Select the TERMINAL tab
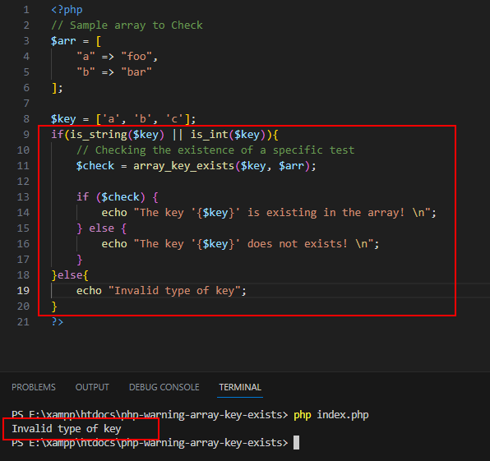The image size is (490, 461). (240, 387)
